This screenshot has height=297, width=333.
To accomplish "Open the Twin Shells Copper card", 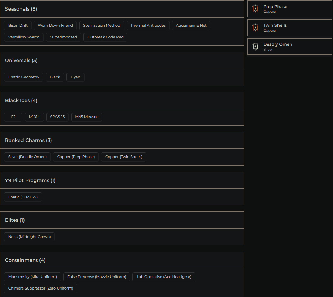I will tap(289, 27).
